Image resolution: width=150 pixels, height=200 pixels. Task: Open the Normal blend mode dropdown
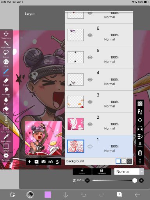127,171
